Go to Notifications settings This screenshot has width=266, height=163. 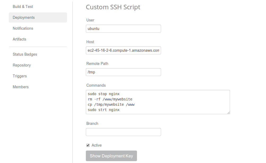[x=23, y=28]
